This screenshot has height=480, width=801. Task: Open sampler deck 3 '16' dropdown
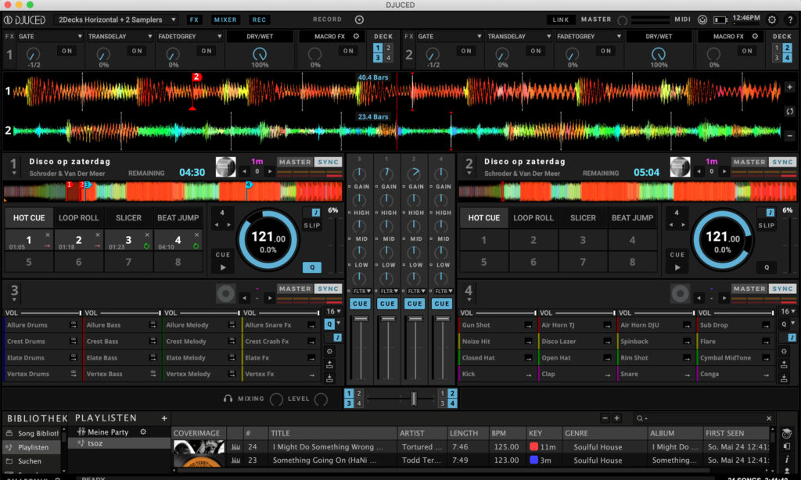333,311
